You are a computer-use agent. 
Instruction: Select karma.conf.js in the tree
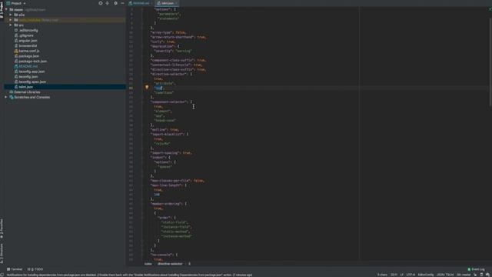pyautogui.click(x=29, y=51)
